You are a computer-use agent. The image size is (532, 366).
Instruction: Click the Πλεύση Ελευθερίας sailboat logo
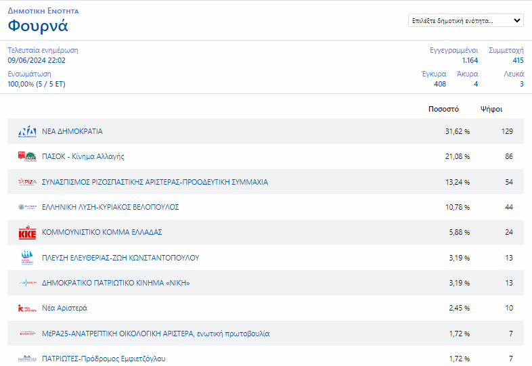point(27,258)
